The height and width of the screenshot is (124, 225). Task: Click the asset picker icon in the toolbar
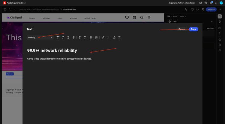pyautogui.click(x=114, y=38)
